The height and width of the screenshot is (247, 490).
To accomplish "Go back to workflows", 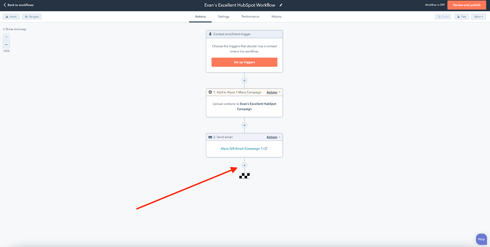I will (x=19, y=5).
